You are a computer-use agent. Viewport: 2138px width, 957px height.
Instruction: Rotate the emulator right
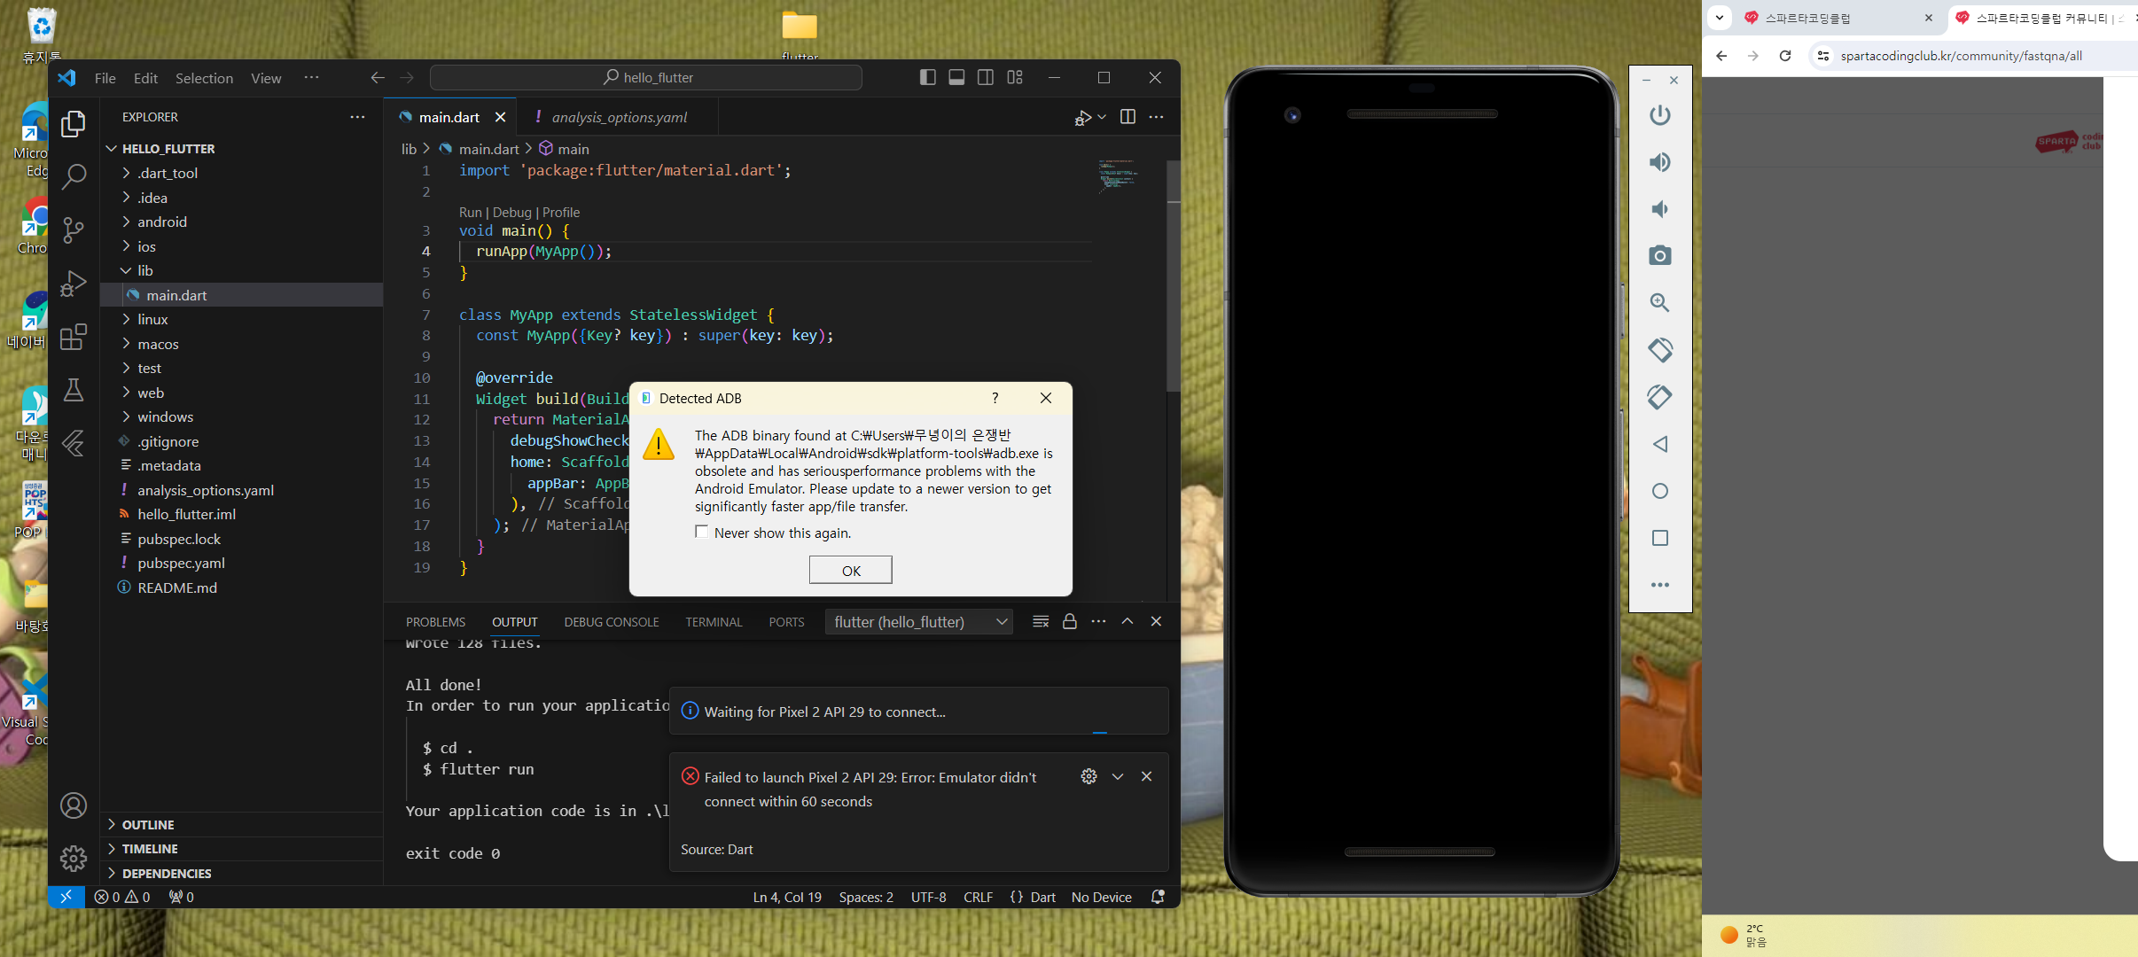(x=1660, y=397)
